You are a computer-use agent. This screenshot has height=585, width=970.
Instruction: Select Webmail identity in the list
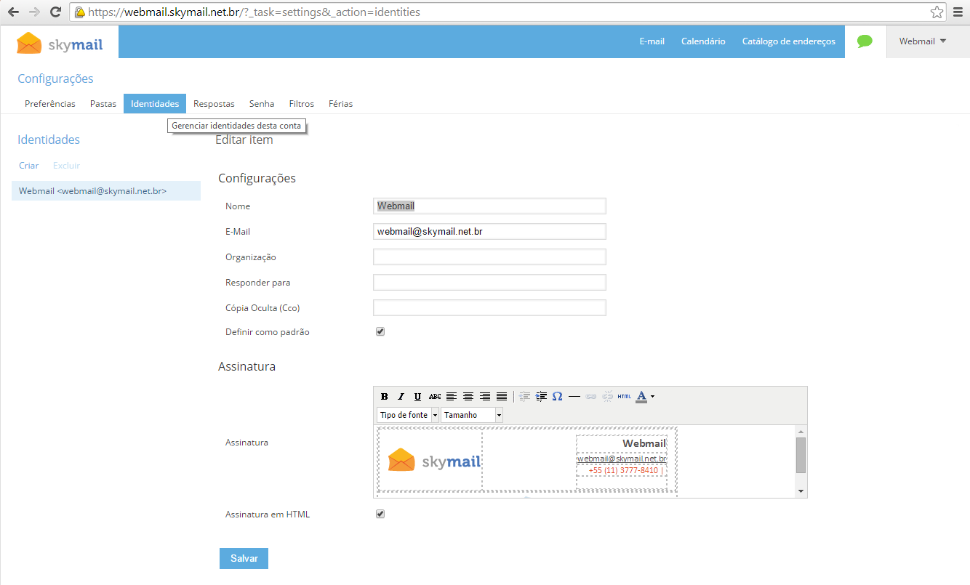106,191
